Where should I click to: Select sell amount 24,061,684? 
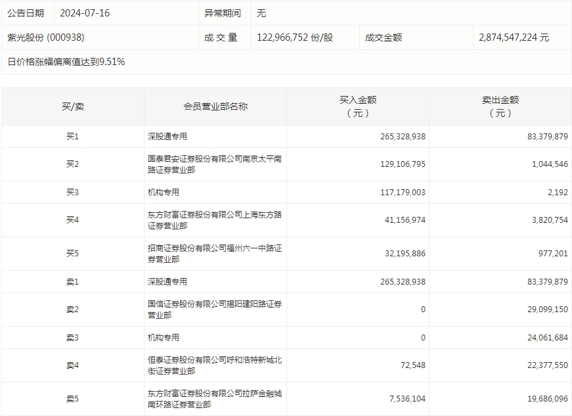(x=548, y=338)
